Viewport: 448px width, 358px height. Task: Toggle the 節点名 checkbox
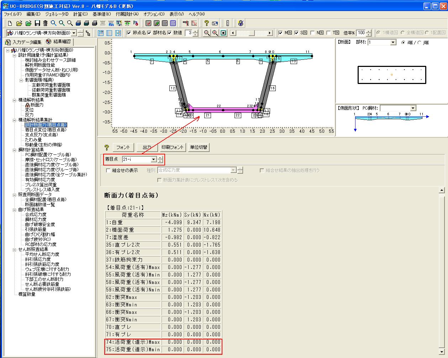tap(129, 33)
